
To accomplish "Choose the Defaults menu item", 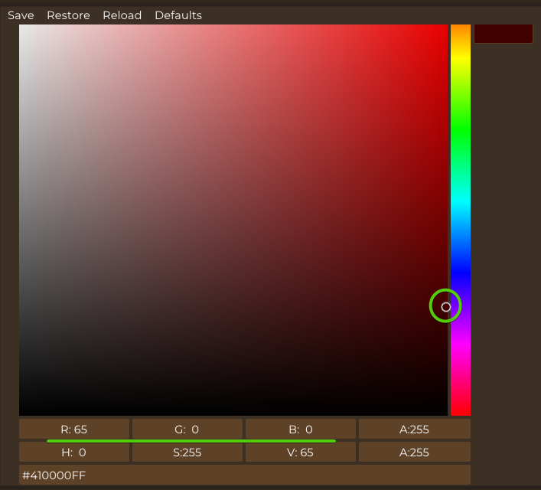I will pyautogui.click(x=178, y=15).
